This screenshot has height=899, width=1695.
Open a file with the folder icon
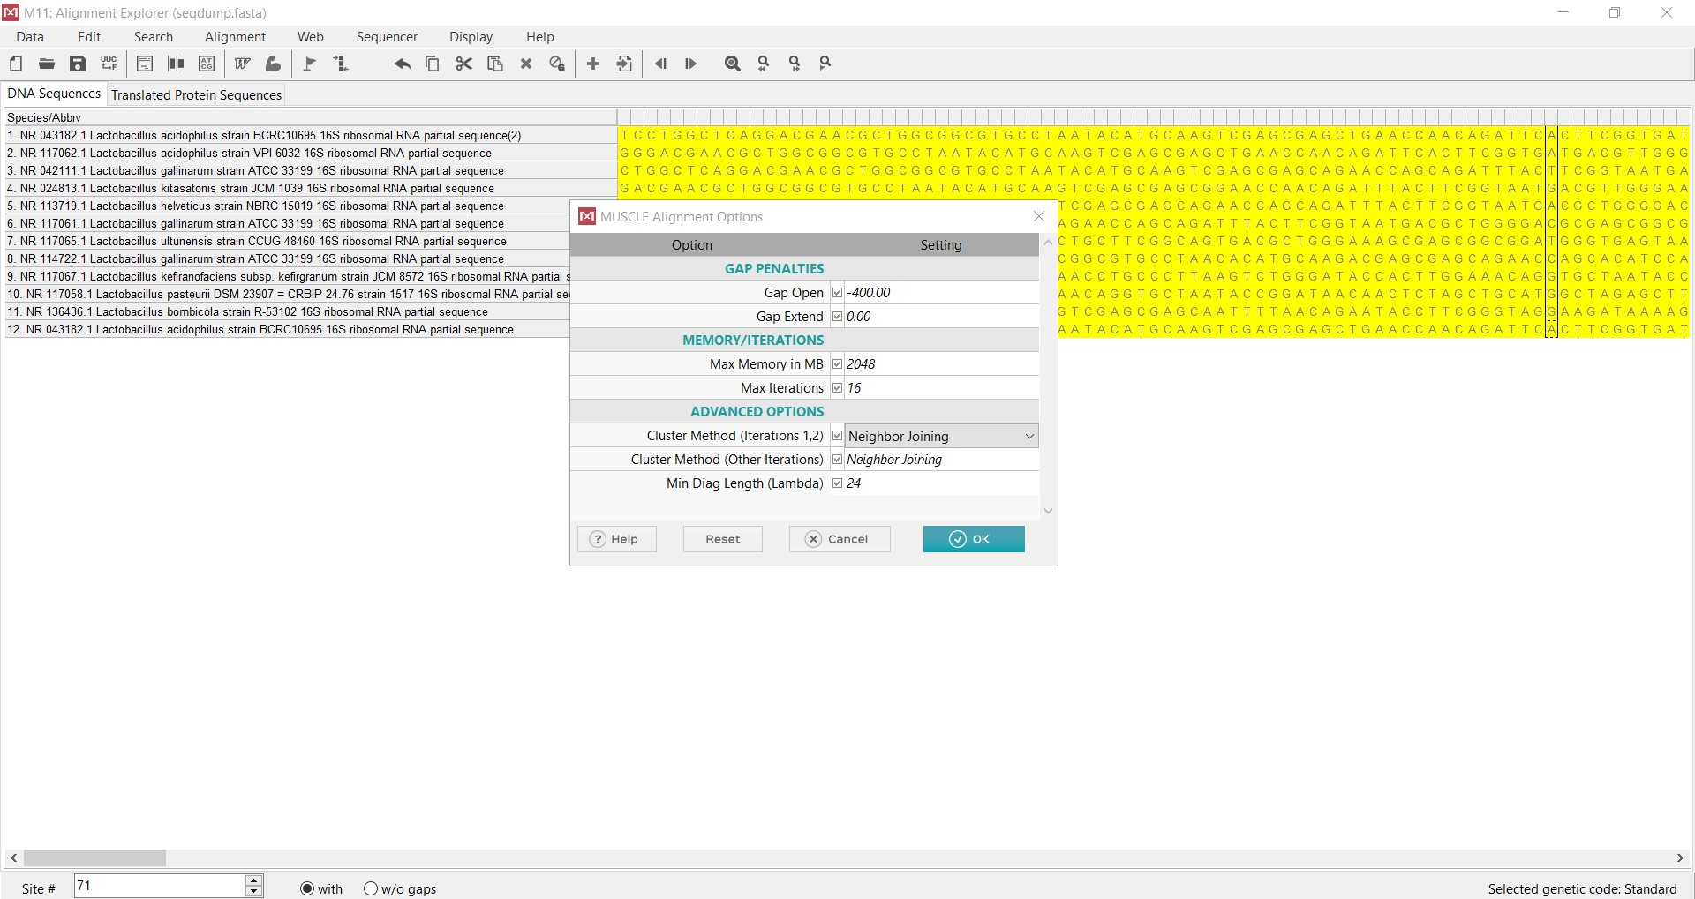click(47, 64)
